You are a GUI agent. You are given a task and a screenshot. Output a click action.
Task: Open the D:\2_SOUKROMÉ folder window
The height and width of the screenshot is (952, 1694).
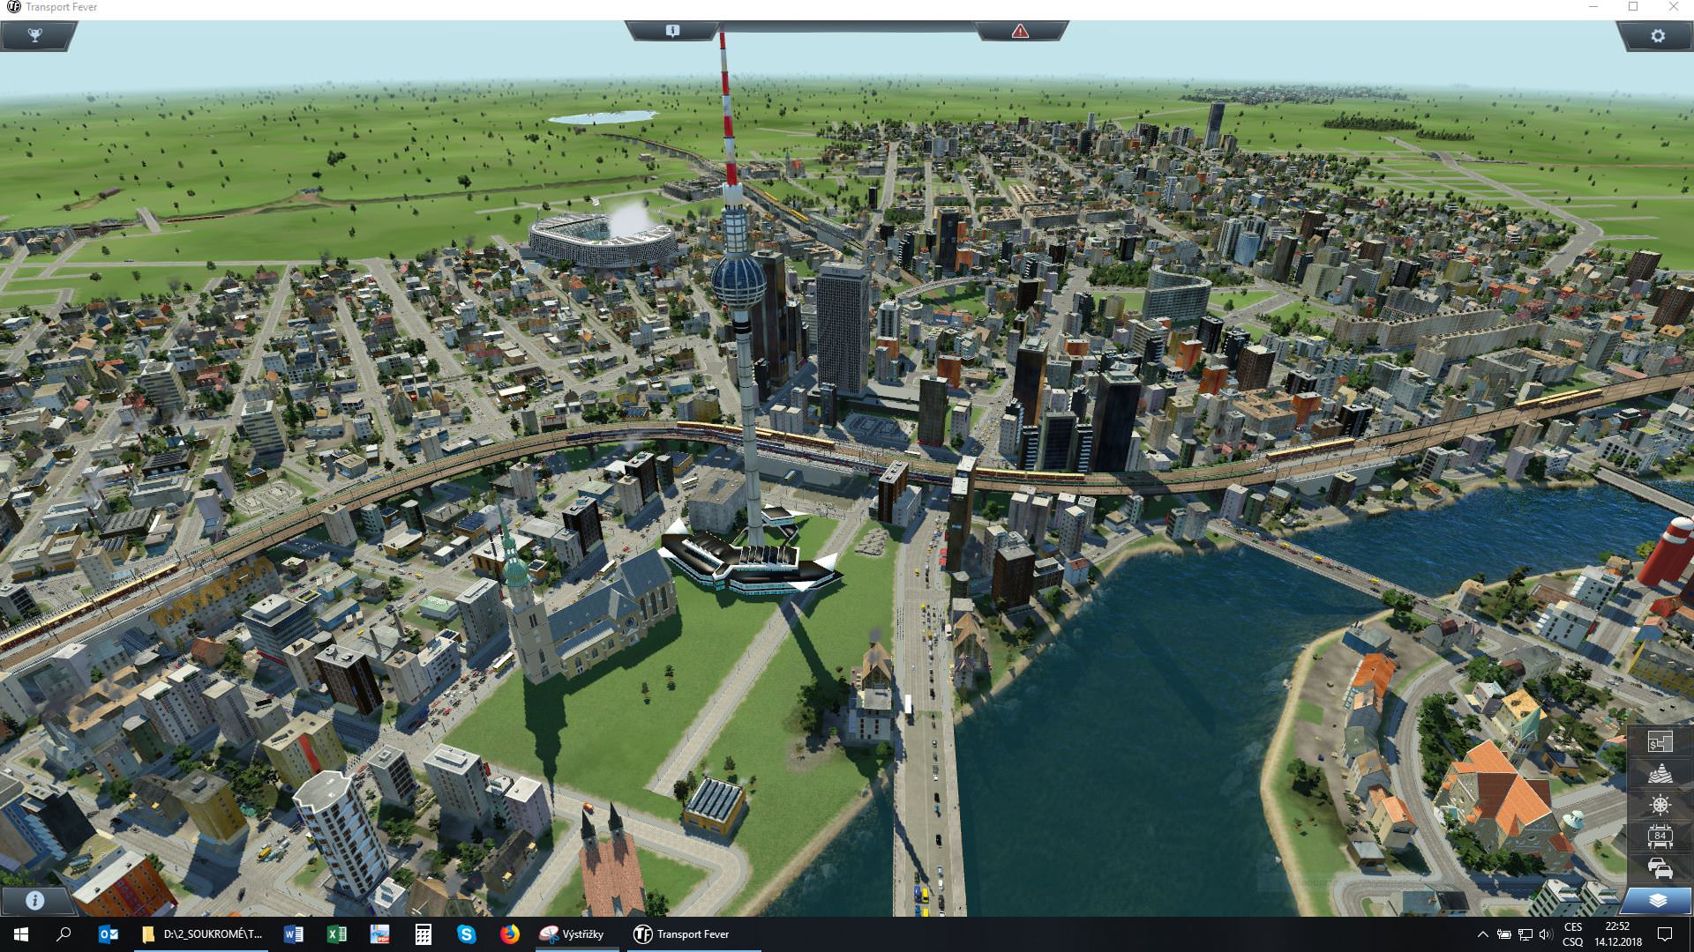[x=203, y=934]
